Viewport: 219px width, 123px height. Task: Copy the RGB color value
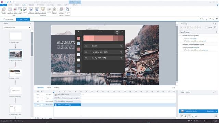(121, 52)
